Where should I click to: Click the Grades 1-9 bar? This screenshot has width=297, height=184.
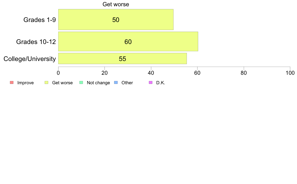[x=116, y=19]
